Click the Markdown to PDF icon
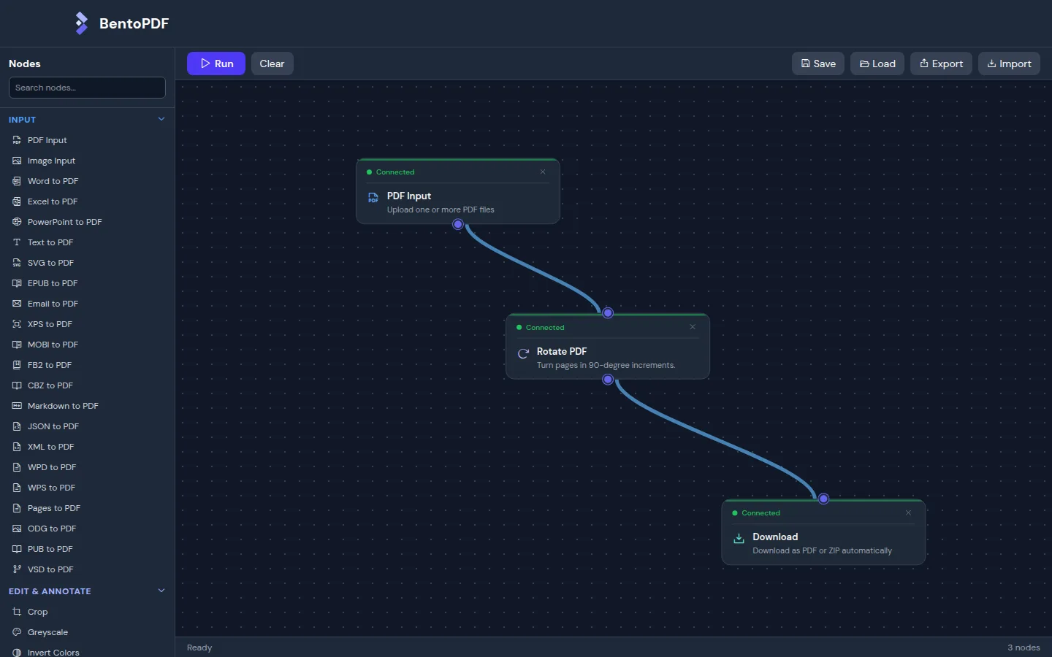Image resolution: width=1052 pixels, height=657 pixels. coord(17,406)
